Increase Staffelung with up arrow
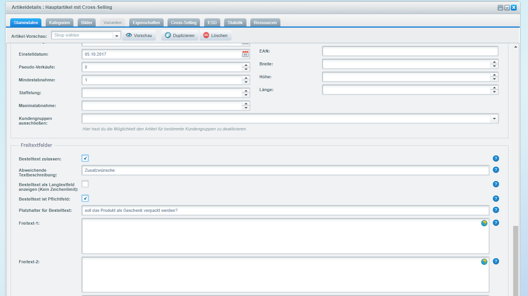This screenshot has height=296, width=528. click(x=246, y=91)
